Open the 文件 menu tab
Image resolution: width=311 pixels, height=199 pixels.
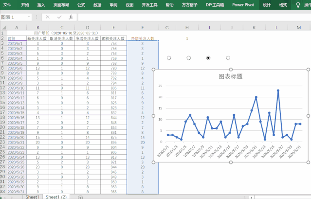tap(7, 5)
